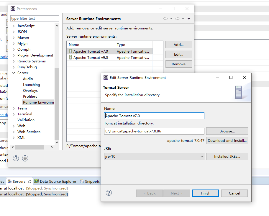Click the Installed JREs... button
269x216 pixels.
point(227,157)
